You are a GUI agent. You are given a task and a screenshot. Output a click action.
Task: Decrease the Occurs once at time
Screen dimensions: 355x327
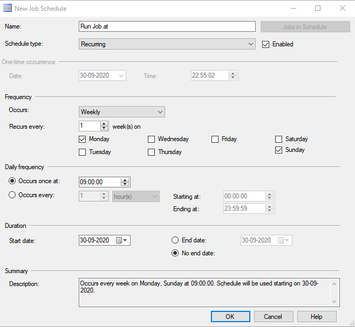(x=125, y=184)
